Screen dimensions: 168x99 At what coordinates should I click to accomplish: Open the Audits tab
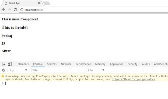pos(146,64)
